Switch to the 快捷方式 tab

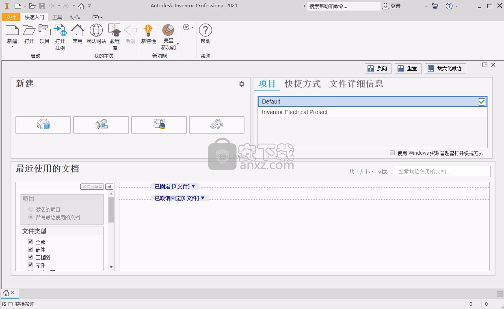point(303,84)
